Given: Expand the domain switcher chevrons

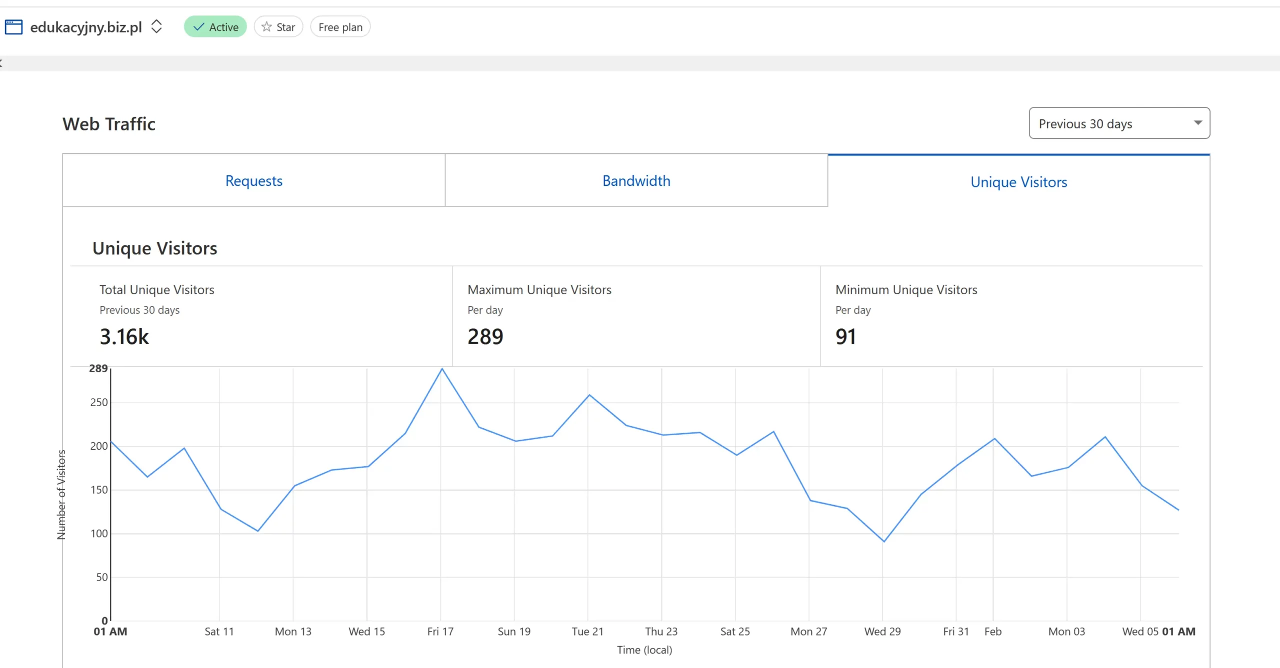Looking at the screenshot, I should pos(156,26).
